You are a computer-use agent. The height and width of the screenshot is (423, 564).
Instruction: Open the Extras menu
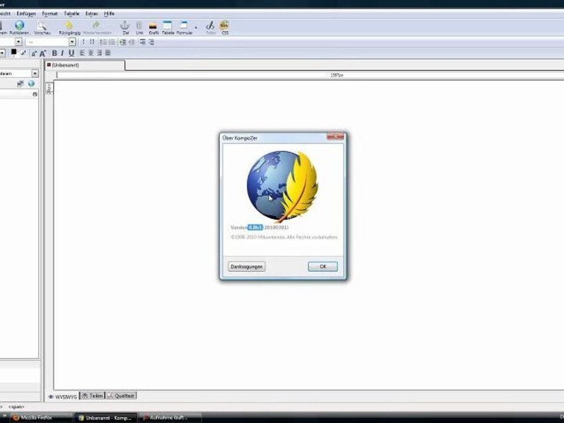coord(92,14)
